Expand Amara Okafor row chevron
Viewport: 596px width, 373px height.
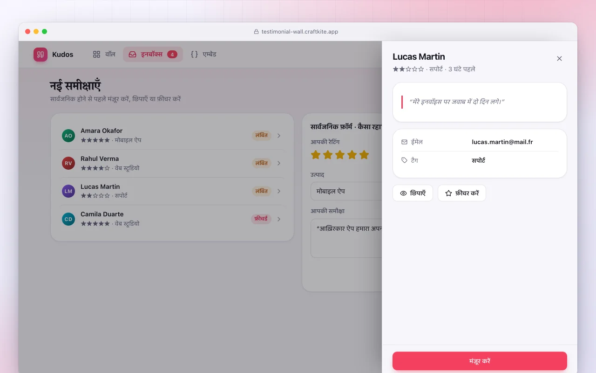point(279,136)
